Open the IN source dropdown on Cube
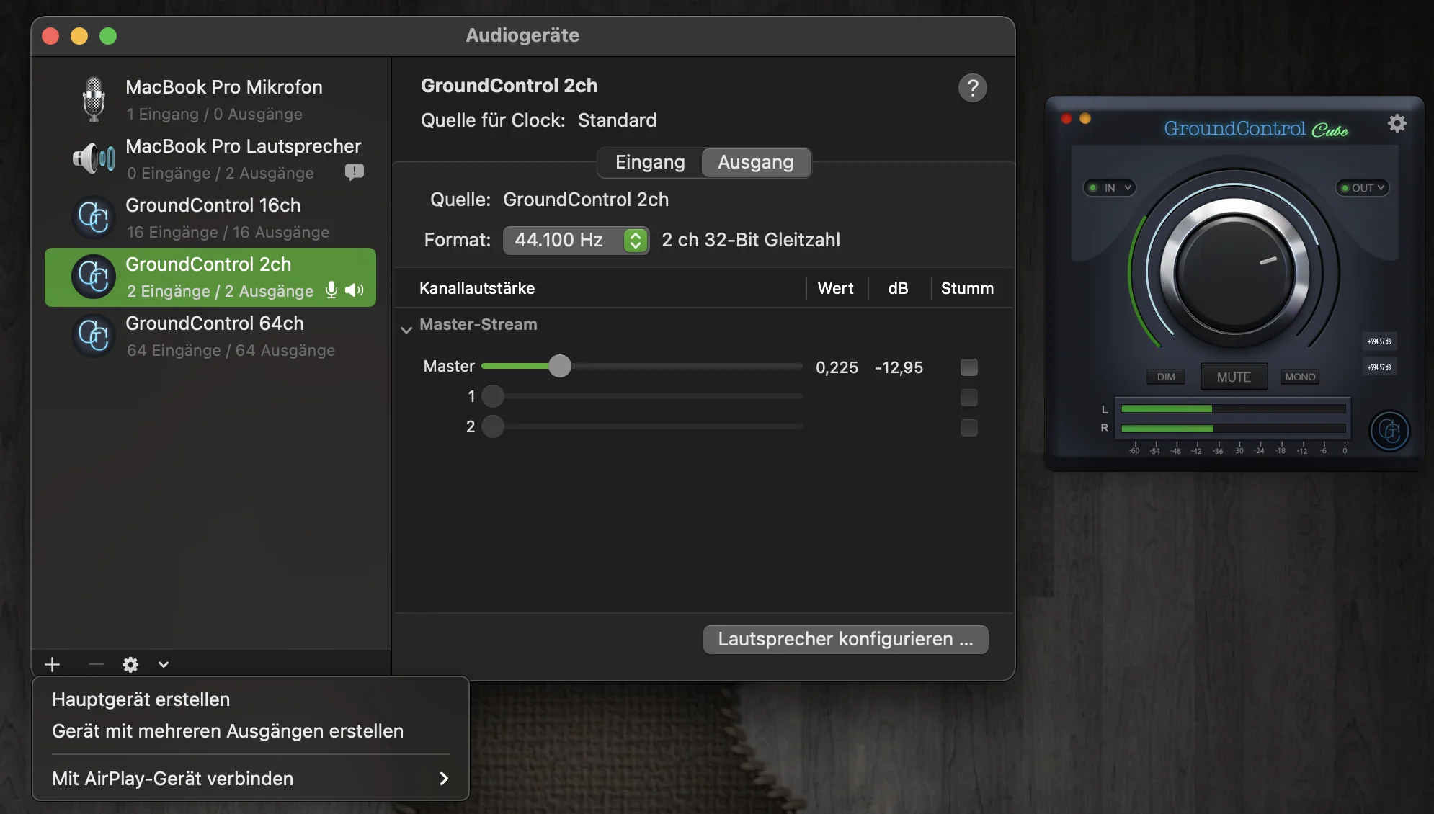The width and height of the screenshot is (1434, 814). [1110, 188]
